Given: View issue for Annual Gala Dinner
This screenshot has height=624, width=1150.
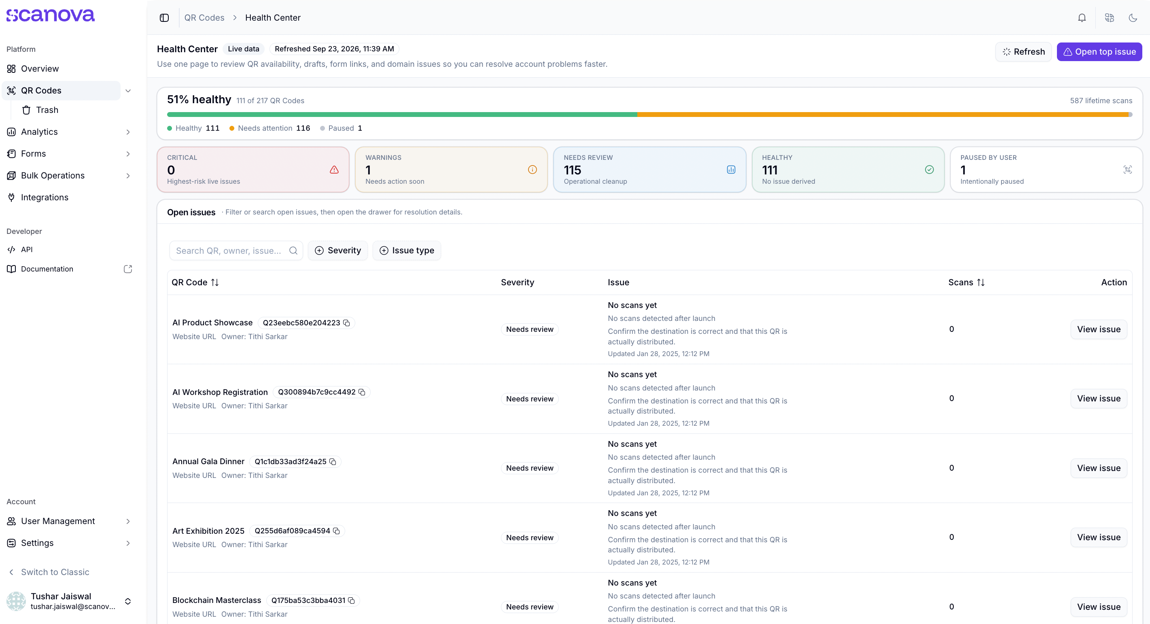Looking at the screenshot, I should coord(1099,468).
